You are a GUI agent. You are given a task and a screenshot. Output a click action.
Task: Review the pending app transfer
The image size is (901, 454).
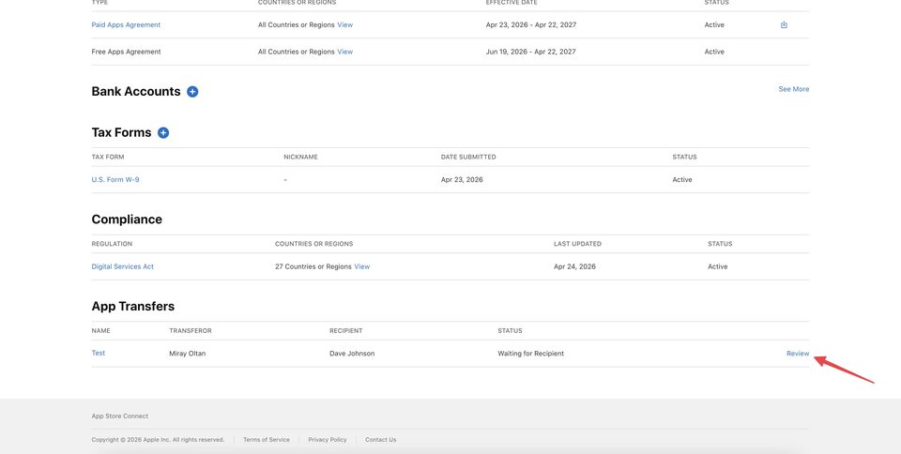pos(798,354)
